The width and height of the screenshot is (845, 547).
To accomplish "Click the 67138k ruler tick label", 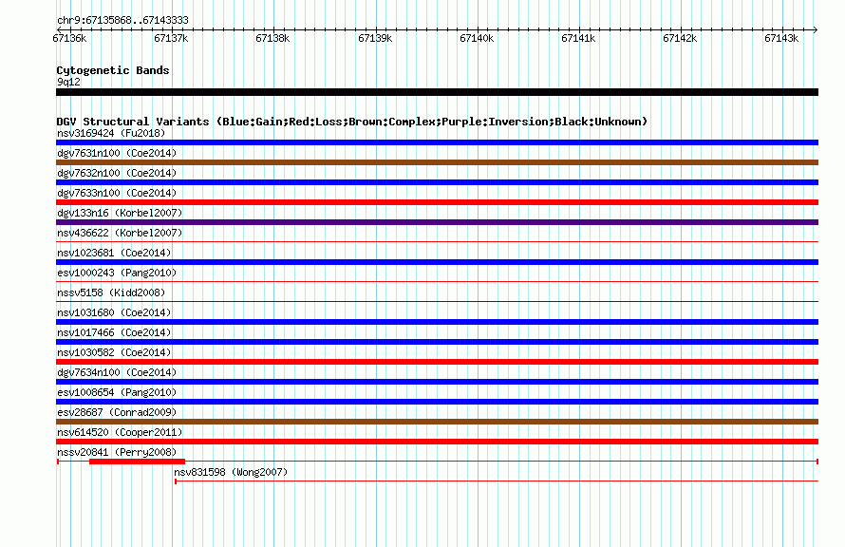I will [x=272, y=38].
